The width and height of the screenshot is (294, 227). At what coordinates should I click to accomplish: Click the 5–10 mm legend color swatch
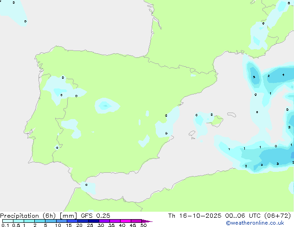[x=51, y=221]
